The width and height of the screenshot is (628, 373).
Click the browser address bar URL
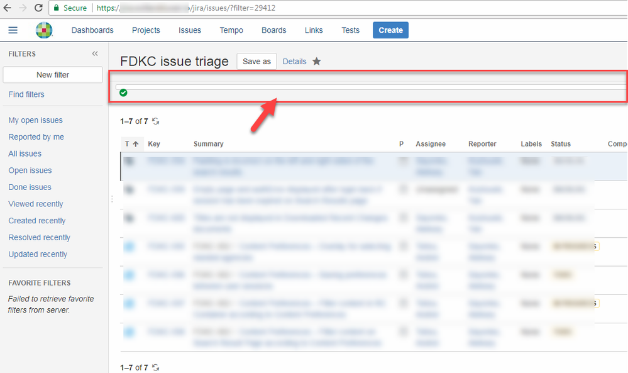pos(186,8)
